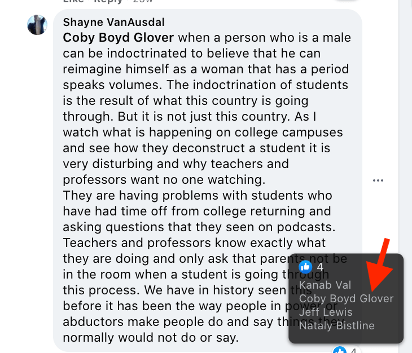Select Nataly Bistline in the reactions list
The width and height of the screenshot is (412, 353).
(x=337, y=325)
